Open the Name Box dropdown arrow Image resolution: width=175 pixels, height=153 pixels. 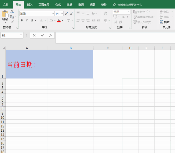[21, 35]
